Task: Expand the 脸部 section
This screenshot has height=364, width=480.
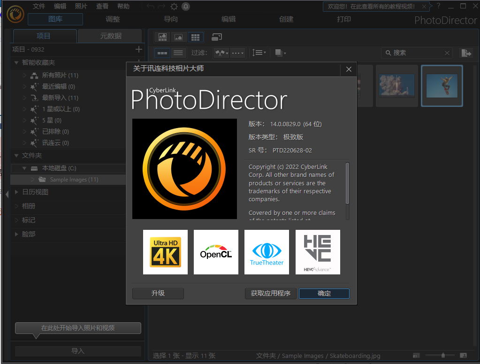Action: (16, 234)
